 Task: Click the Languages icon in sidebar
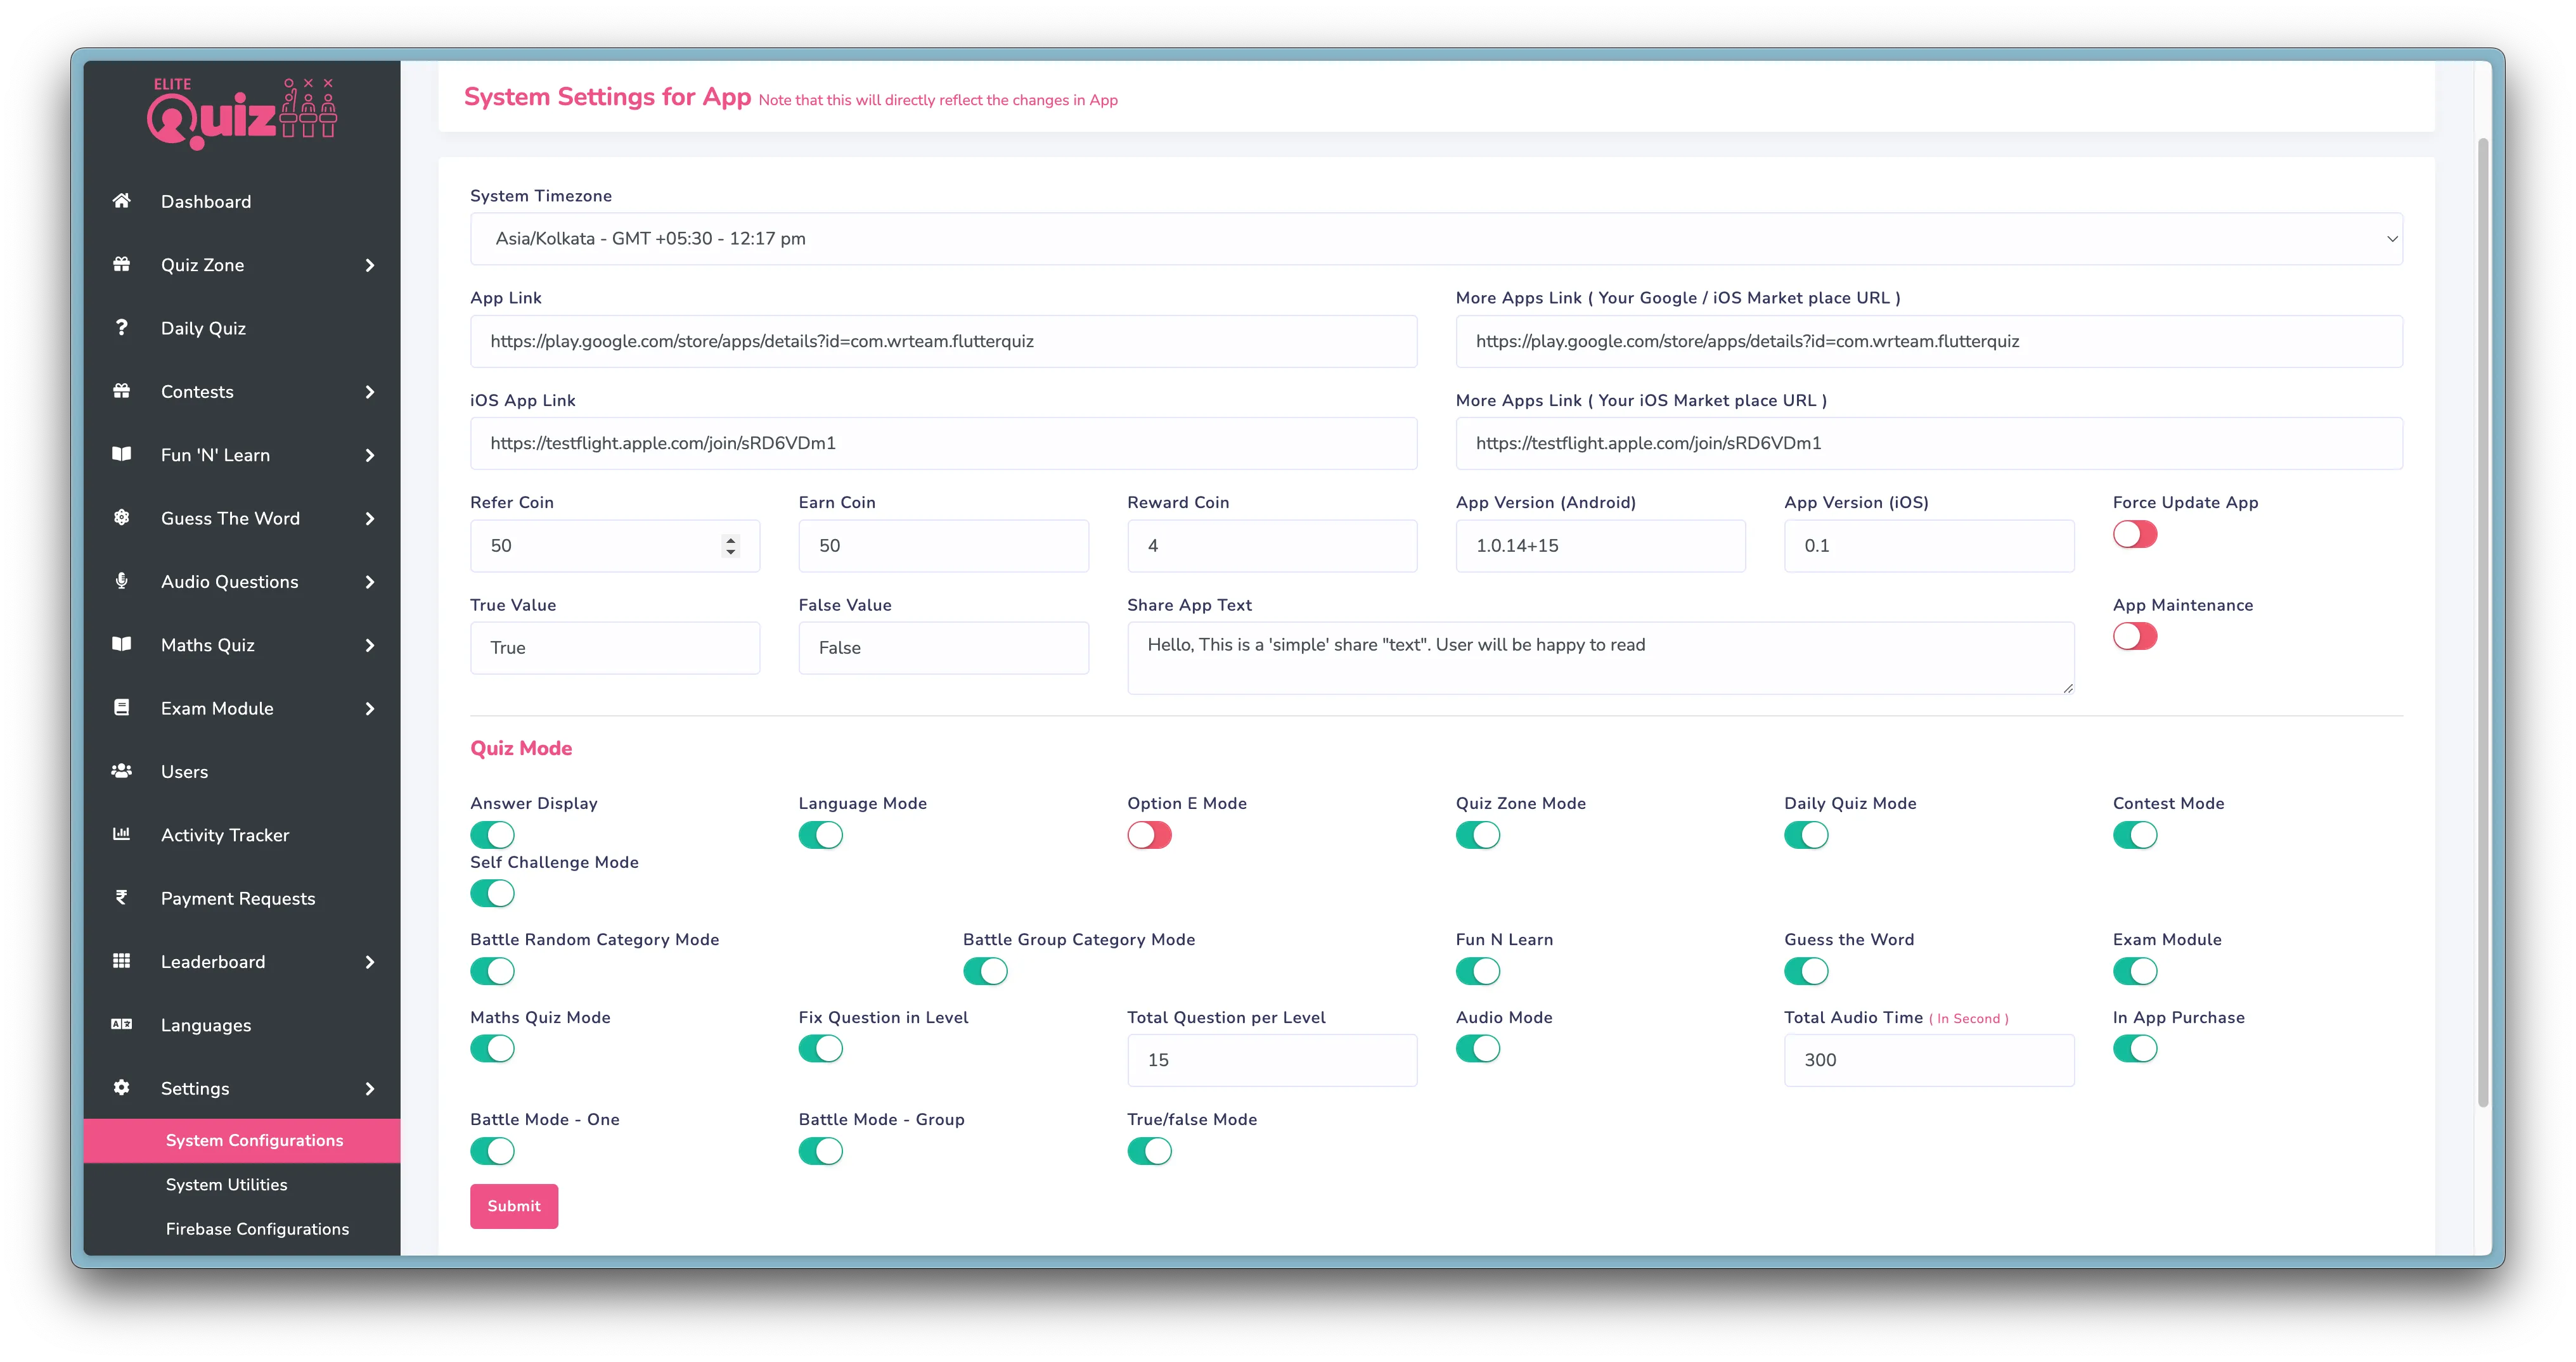pos(121,1024)
